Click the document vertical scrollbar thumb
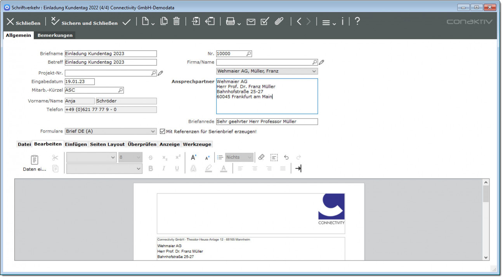 pos(486,194)
